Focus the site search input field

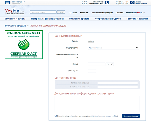(43, 12)
